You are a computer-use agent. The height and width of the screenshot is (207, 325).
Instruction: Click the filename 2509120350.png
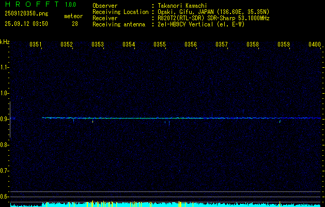point(26,14)
